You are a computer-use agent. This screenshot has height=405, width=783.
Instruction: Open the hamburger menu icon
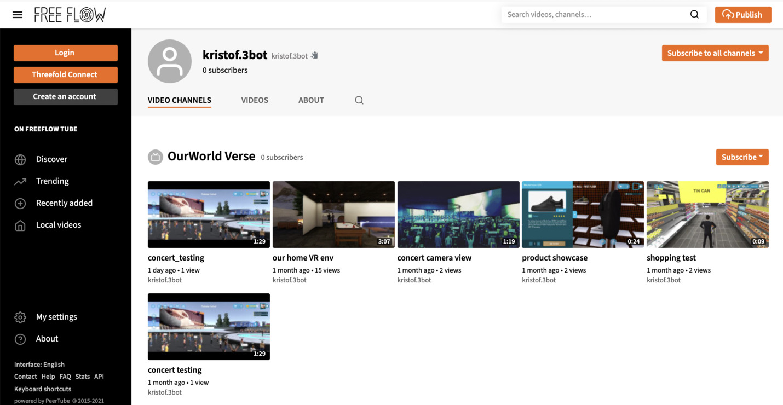[x=18, y=15]
